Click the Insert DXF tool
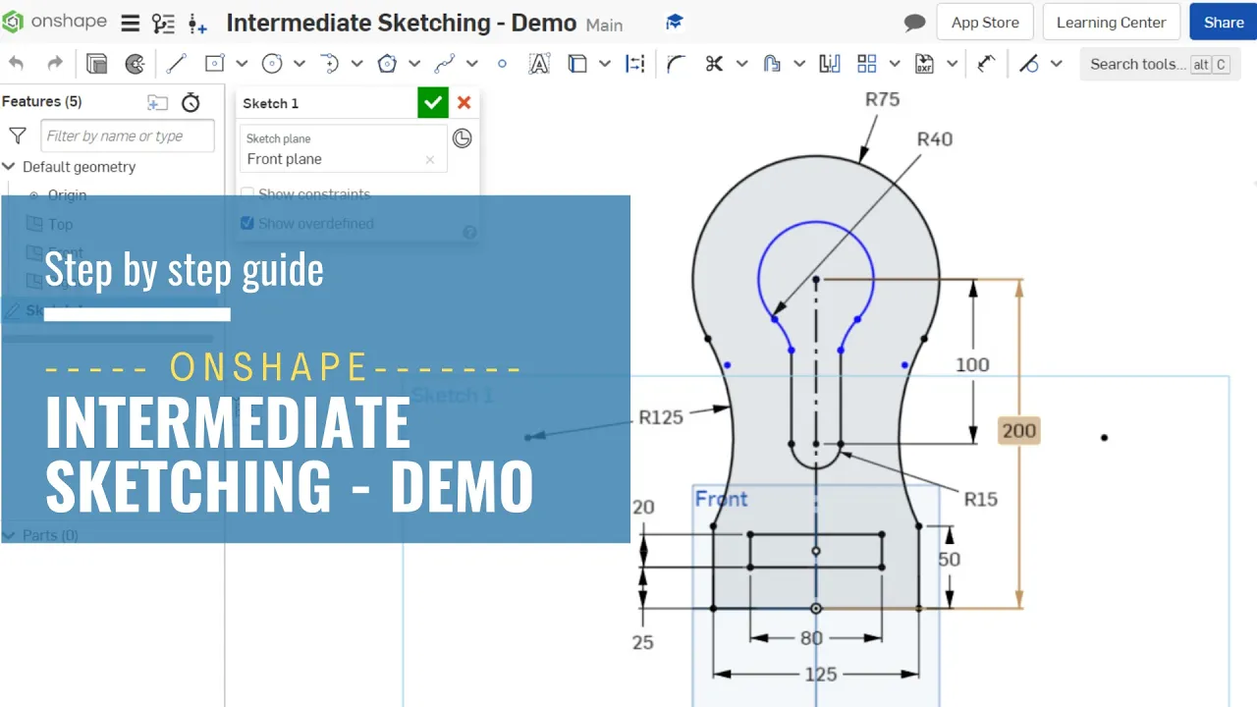 click(x=924, y=64)
